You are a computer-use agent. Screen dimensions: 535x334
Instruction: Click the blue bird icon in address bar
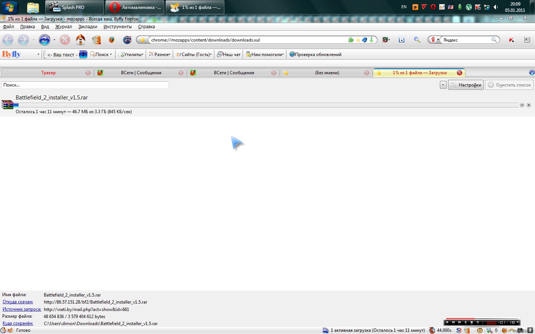tap(364, 40)
